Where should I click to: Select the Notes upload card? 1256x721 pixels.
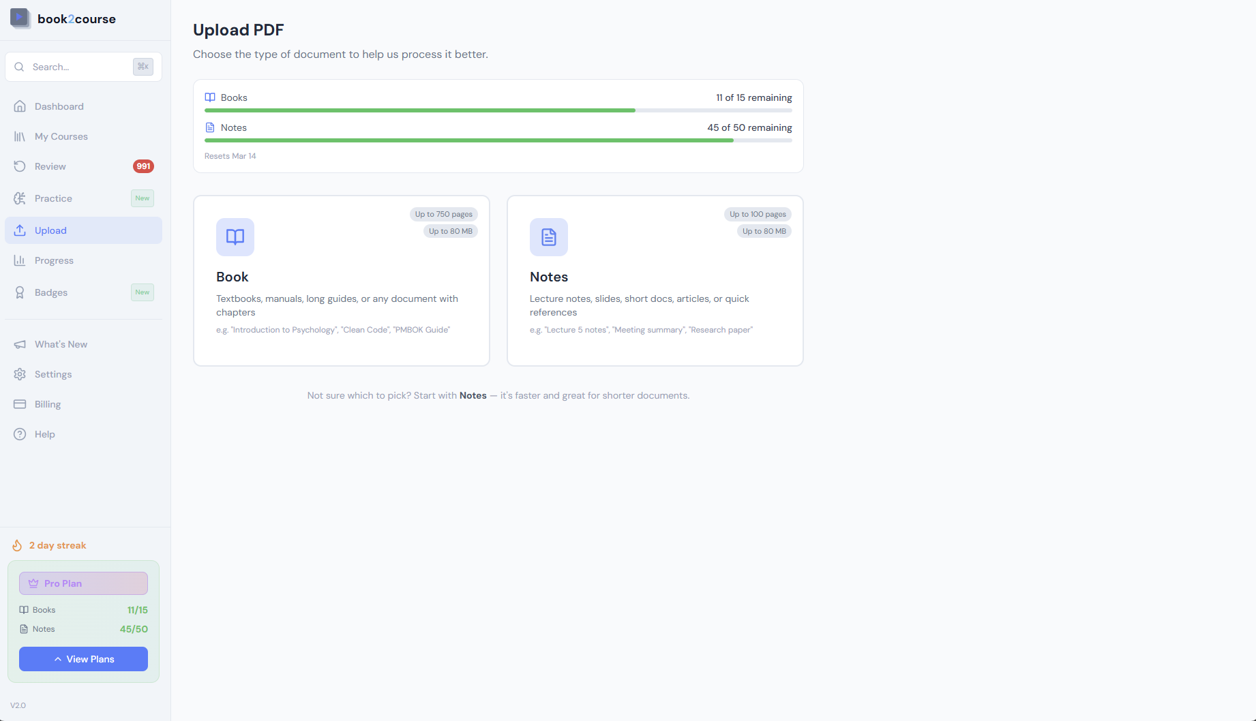pyautogui.click(x=655, y=280)
